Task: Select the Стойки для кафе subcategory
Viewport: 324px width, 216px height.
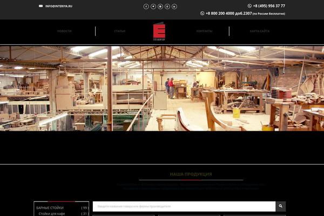Action: pos(52,213)
